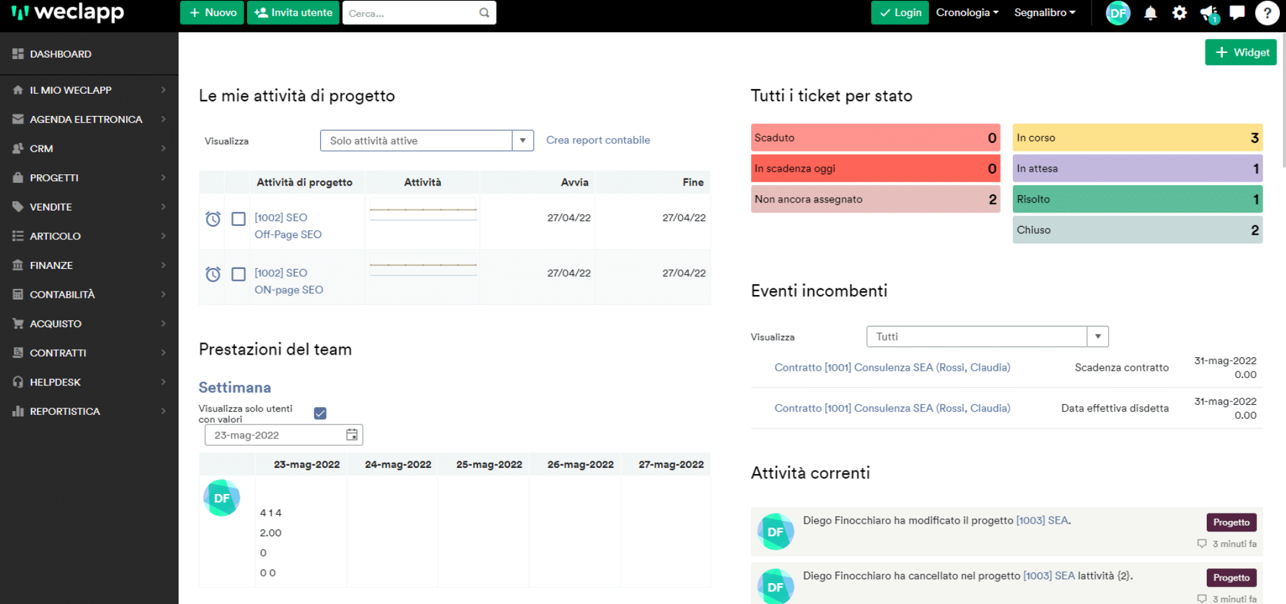Open notifications bell icon
Image resolution: width=1286 pixels, height=604 pixels.
tap(1150, 13)
